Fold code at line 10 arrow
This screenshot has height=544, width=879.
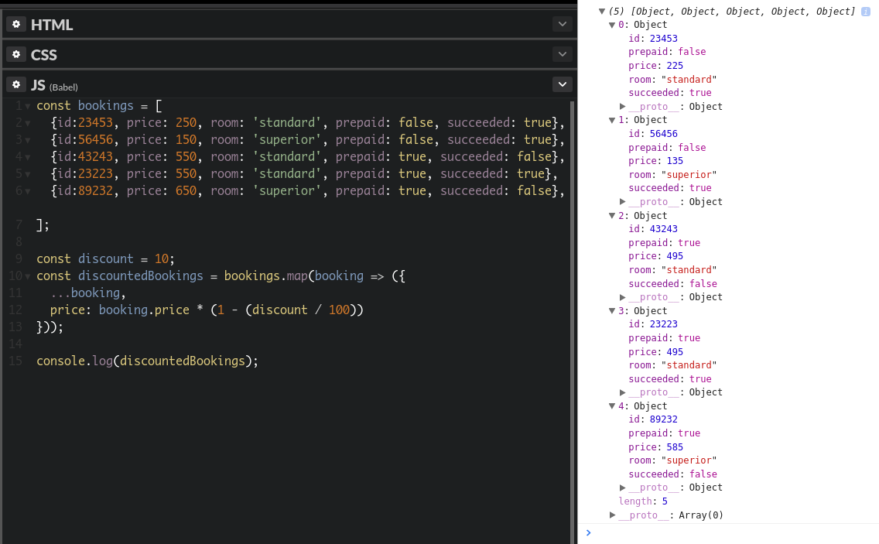pos(28,276)
